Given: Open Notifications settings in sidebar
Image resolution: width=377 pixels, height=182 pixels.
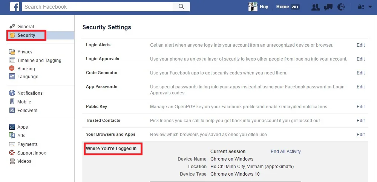Looking at the screenshot, I should click(30, 93).
